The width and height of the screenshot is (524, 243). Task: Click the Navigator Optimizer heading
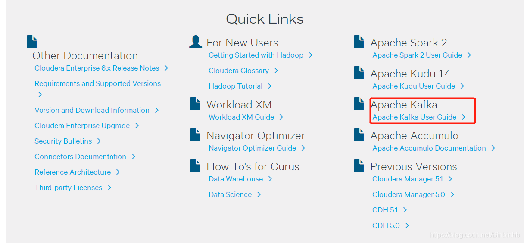(256, 135)
